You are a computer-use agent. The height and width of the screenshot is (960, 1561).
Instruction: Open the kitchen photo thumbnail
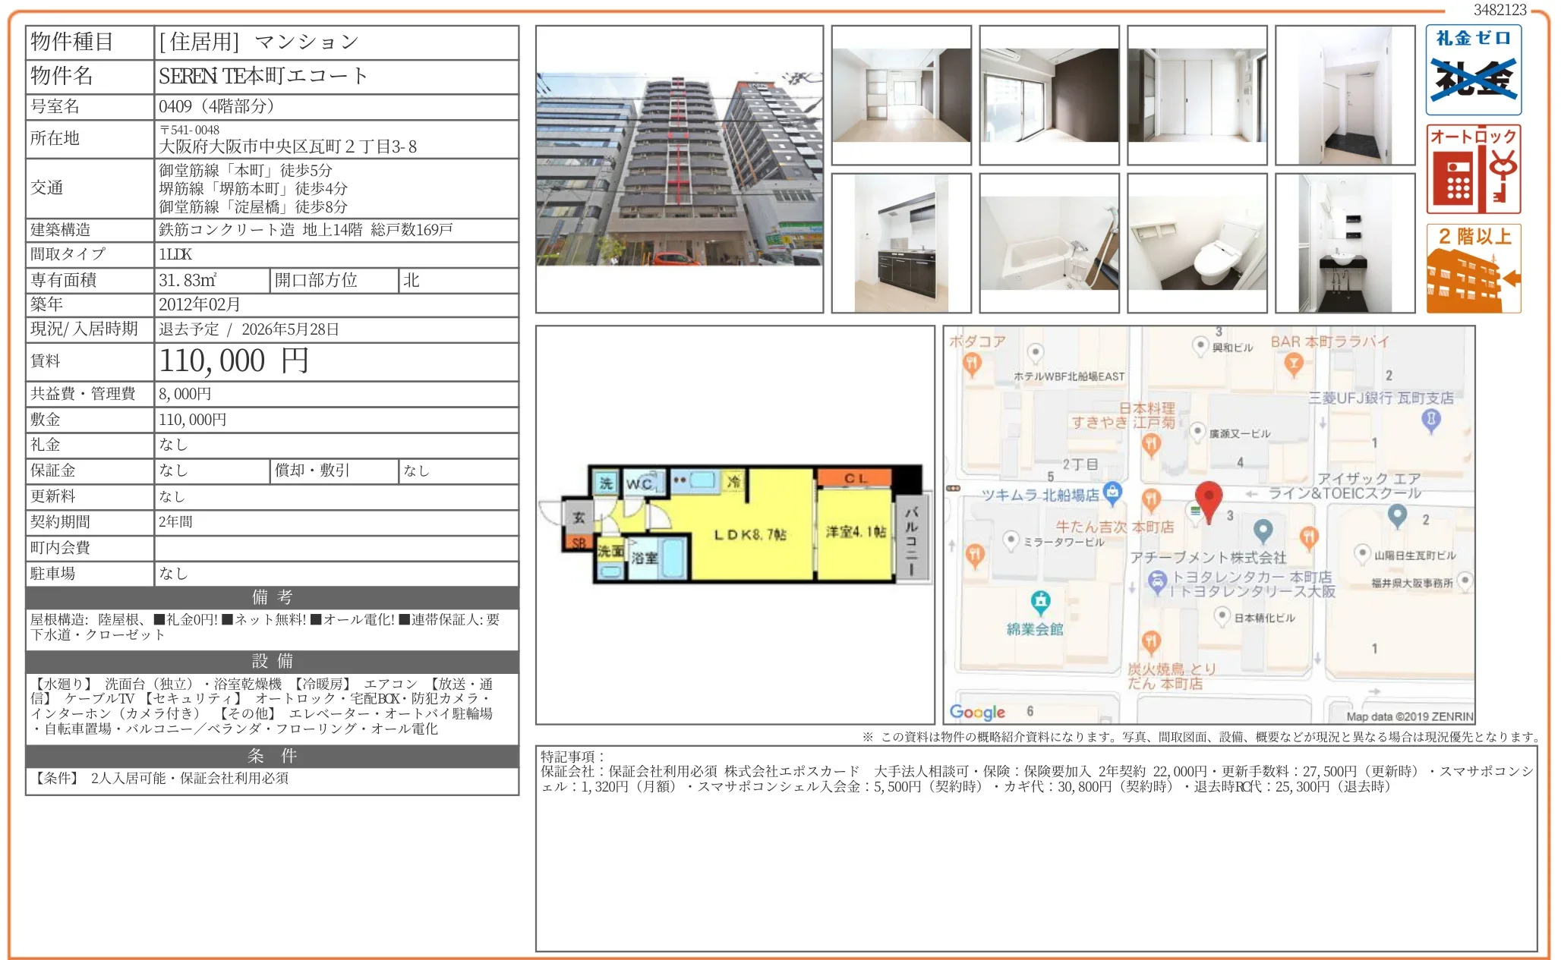[x=900, y=243]
